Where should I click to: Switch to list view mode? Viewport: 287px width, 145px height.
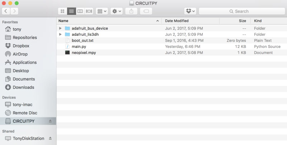tap(71, 11)
